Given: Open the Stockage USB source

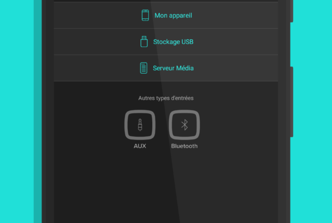Looking at the screenshot, I should (x=166, y=42).
